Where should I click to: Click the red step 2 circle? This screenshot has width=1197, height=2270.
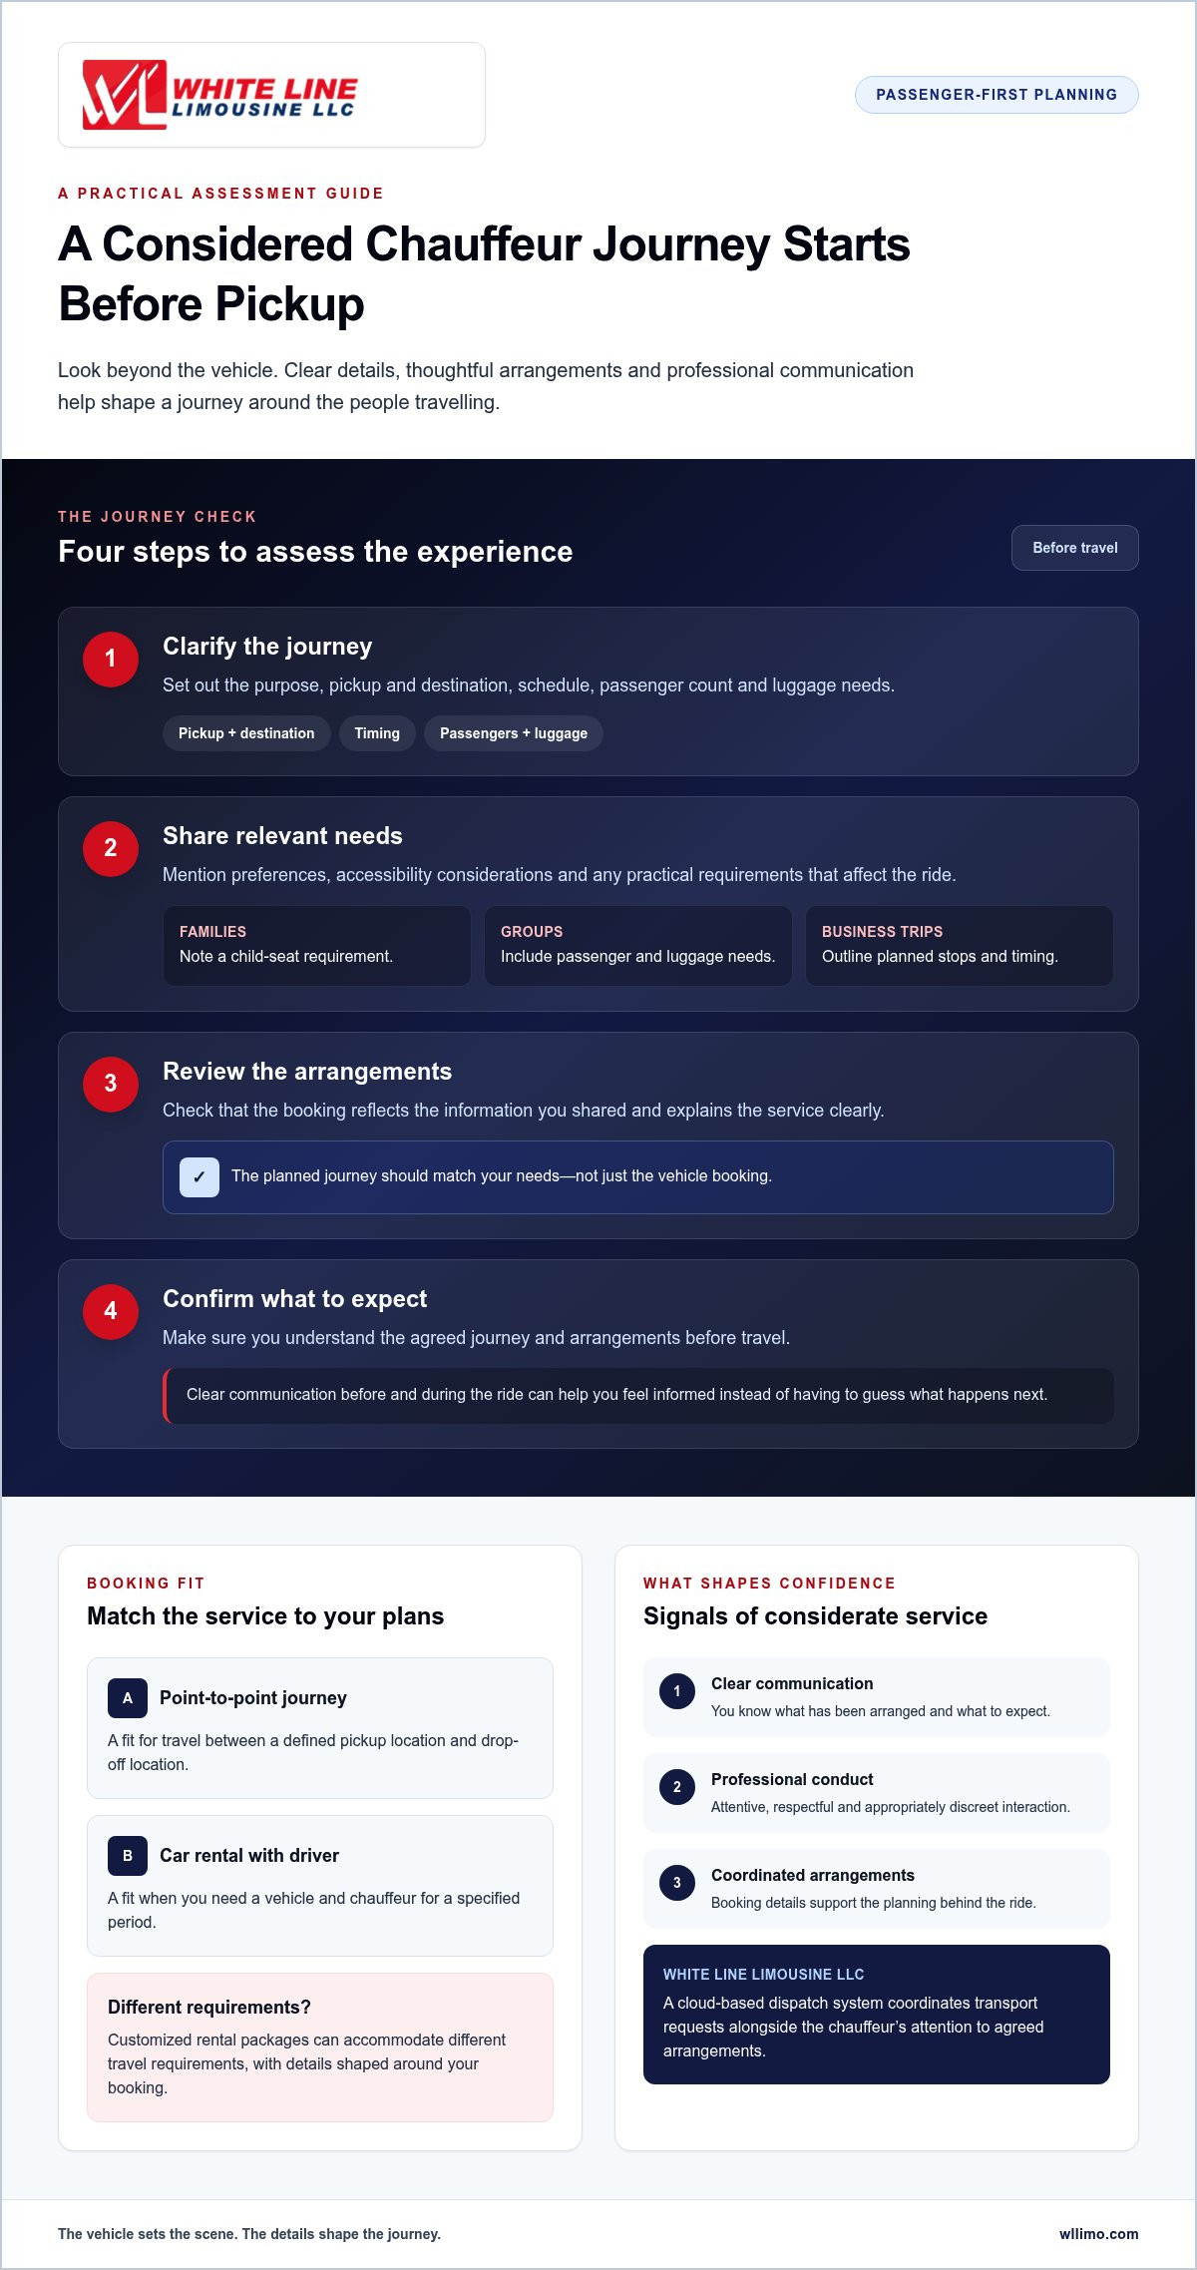pyautogui.click(x=111, y=849)
